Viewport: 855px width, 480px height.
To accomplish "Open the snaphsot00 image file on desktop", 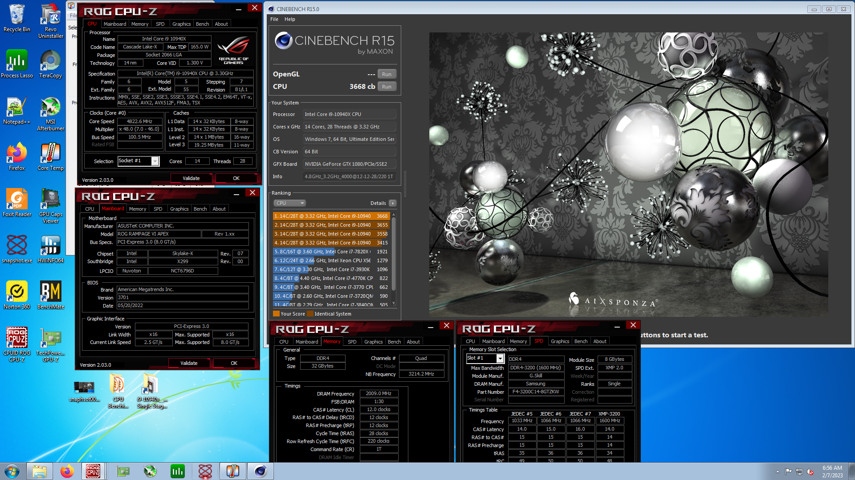I will point(84,391).
